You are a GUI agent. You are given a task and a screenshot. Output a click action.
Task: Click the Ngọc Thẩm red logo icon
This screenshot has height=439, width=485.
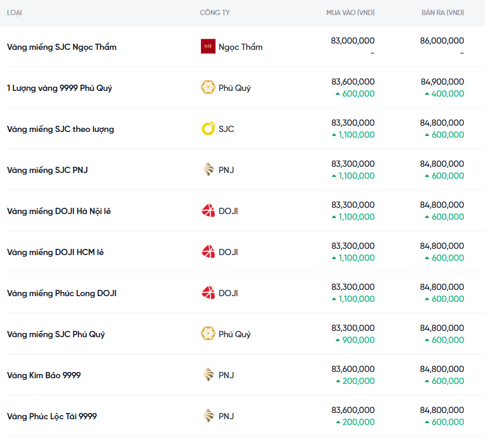point(208,47)
